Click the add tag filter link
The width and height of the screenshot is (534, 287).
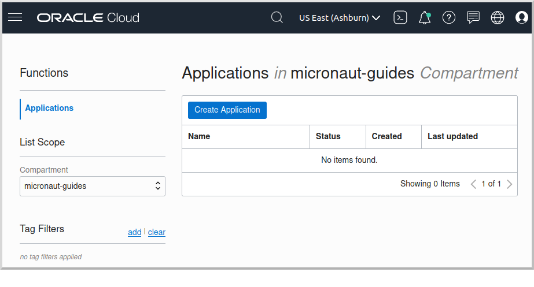pyautogui.click(x=135, y=232)
